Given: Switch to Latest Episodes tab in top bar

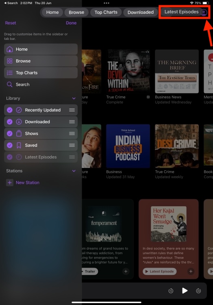Looking at the screenshot, I should point(181,12).
